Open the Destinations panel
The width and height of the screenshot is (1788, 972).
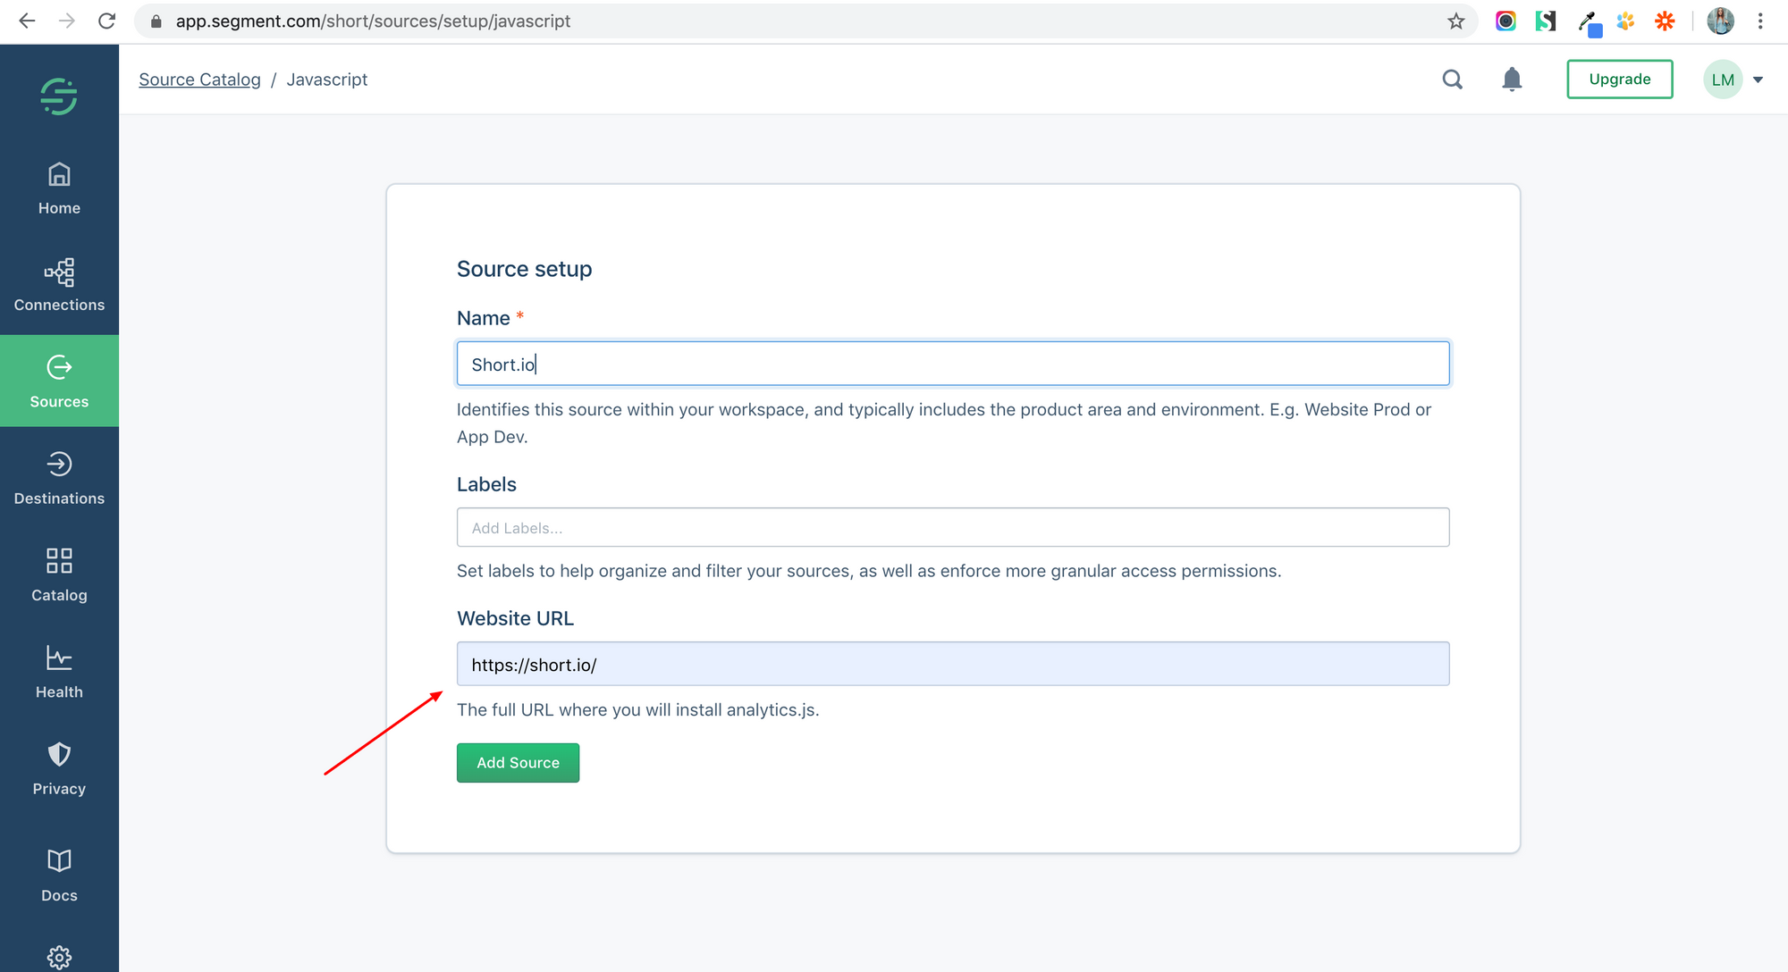pyautogui.click(x=59, y=475)
